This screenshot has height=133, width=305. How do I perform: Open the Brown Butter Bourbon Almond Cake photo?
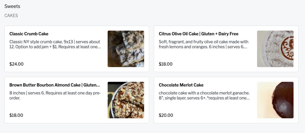(126, 100)
